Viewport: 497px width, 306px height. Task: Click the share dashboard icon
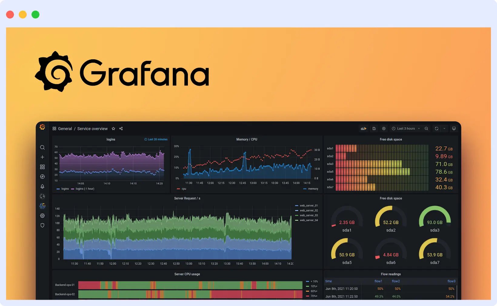point(121,128)
